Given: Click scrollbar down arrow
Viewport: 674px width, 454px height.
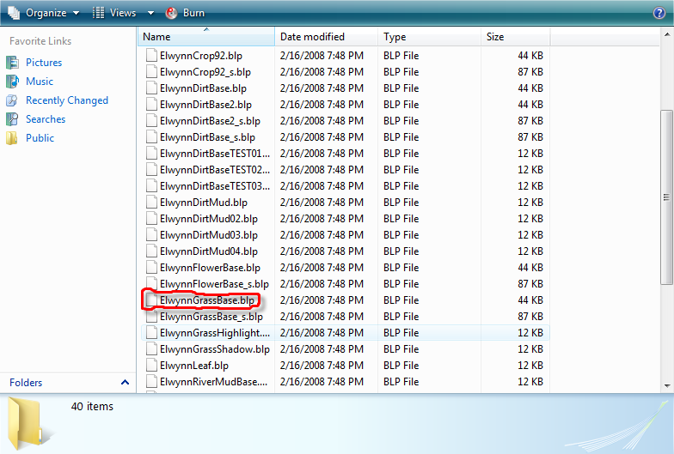Looking at the screenshot, I should [667, 385].
